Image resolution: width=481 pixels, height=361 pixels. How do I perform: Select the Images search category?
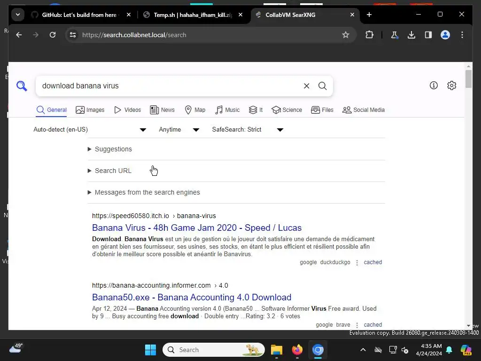(x=90, y=110)
